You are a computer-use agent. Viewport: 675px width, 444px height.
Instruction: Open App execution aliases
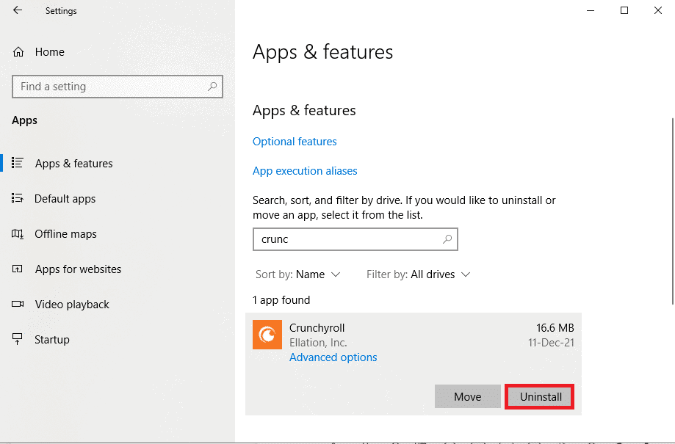pyautogui.click(x=305, y=170)
